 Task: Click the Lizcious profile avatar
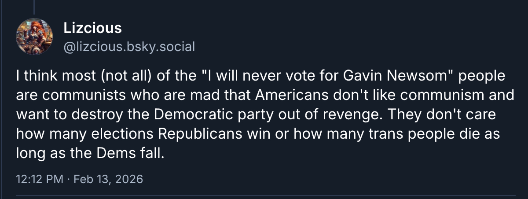pyautogui.click(x=34, y=37)
